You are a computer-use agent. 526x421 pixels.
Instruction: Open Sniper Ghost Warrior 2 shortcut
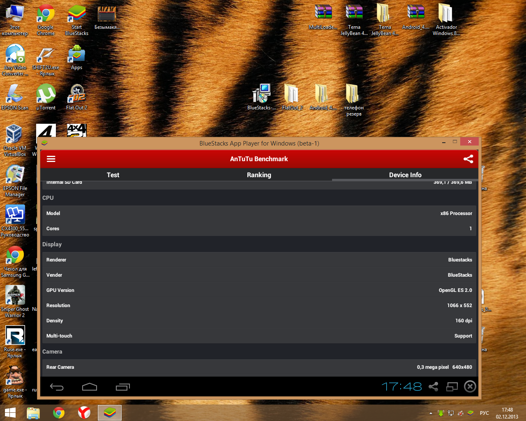(15, 302)
